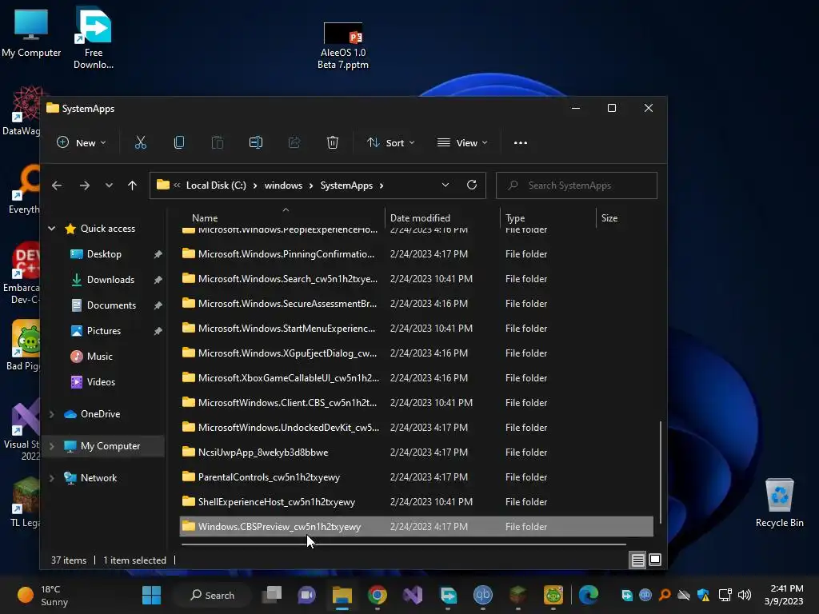Select MicrosoftWindows.Client.CBS_cw5n1h2t... folder

[x=417, y=403]
